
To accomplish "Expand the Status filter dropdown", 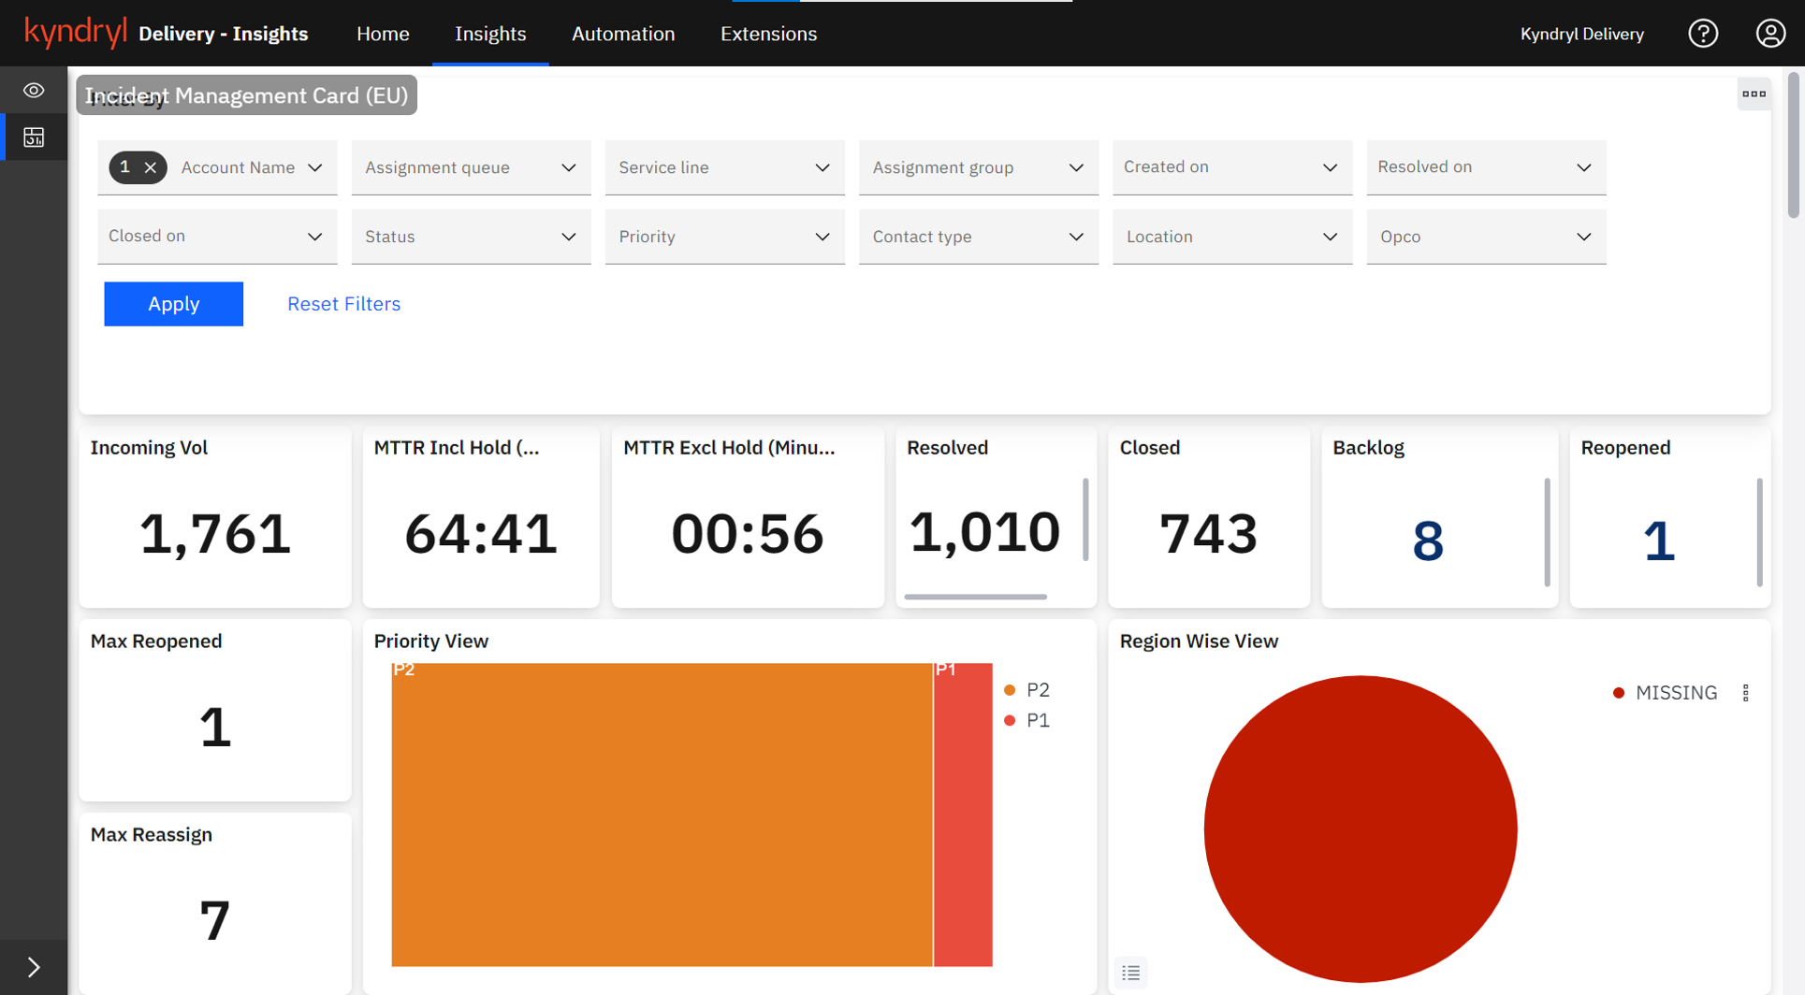I will [471, 237].
